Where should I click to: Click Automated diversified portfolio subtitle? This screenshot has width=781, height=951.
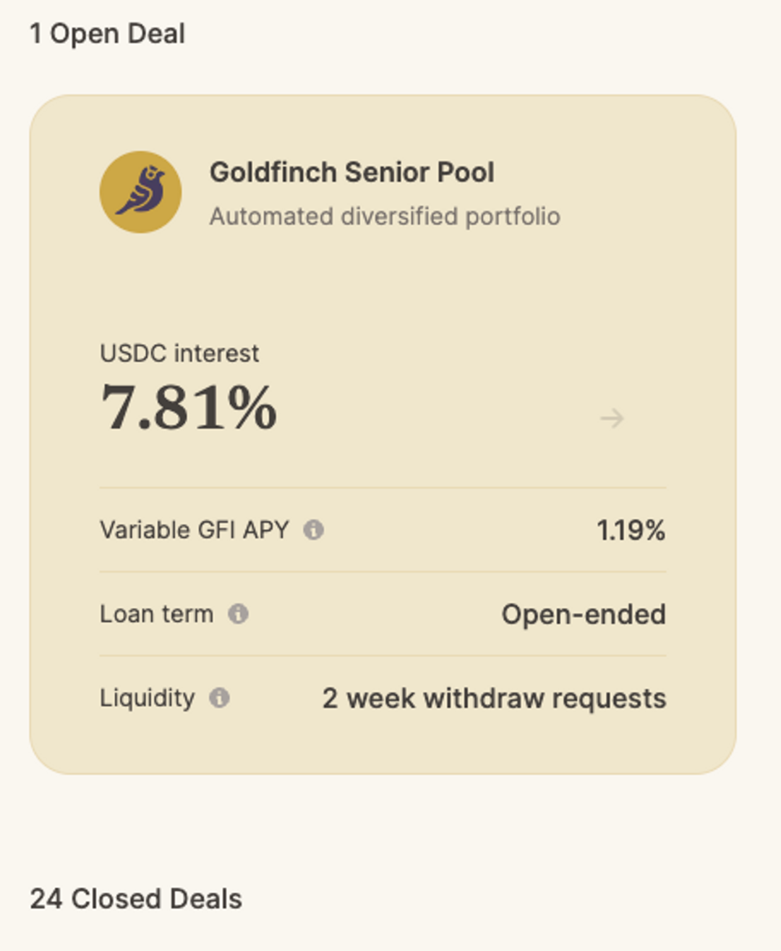click(385, 216)
